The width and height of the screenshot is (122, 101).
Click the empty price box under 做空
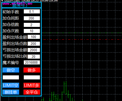[x=11, y=77]
